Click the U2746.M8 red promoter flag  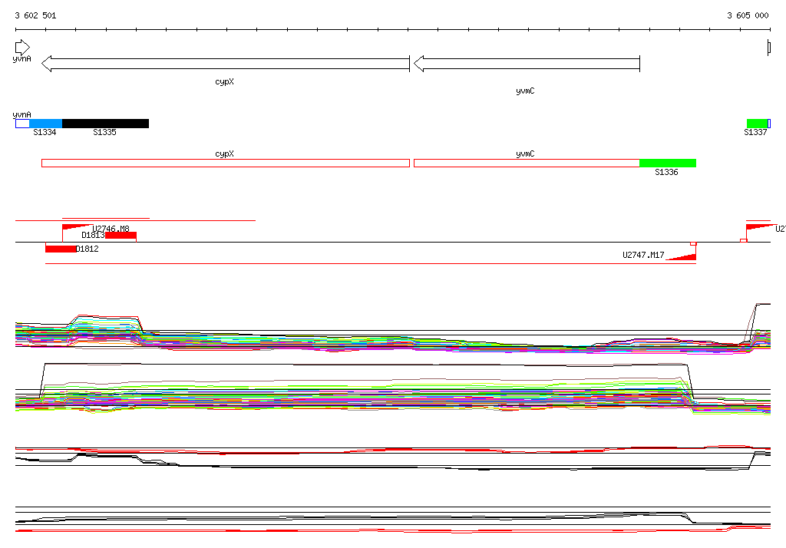[x=77, y=227]
